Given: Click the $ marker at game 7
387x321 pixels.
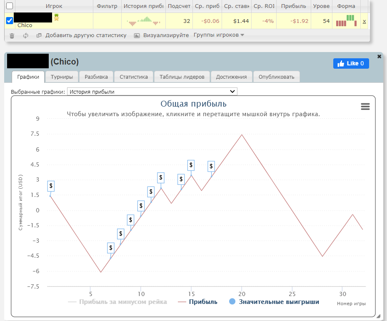Looking at the screenshot, I should 111,248.
